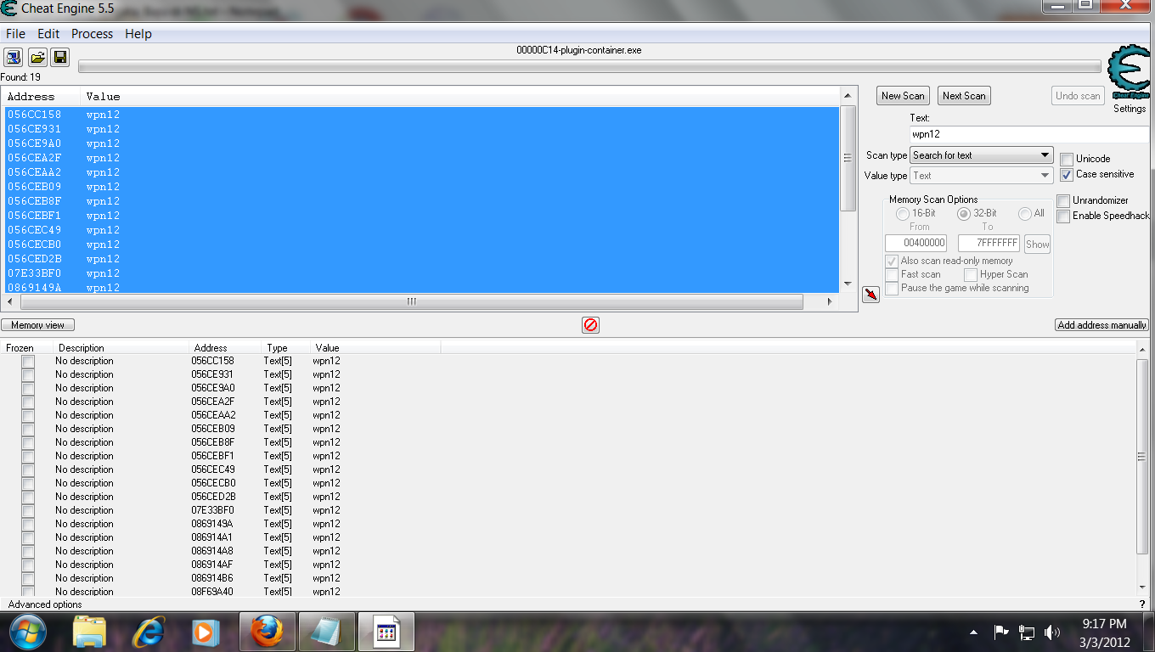Click Next Scan button
The width and height of the screenshot is (1155, 652).
point(964,96)
